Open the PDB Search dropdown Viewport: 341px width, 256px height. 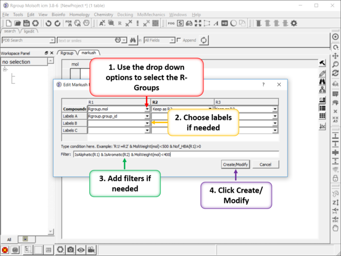pyautogui.click(x=52, y=40)
